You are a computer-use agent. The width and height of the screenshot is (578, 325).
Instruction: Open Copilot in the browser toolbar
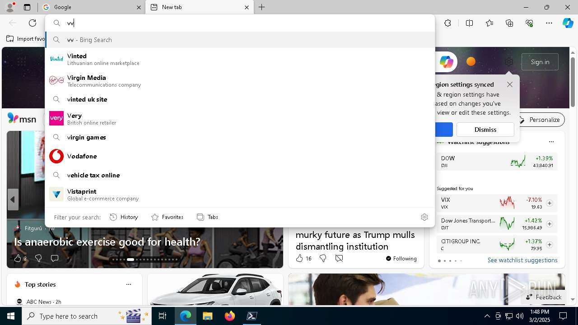click(x=568, y=23)
